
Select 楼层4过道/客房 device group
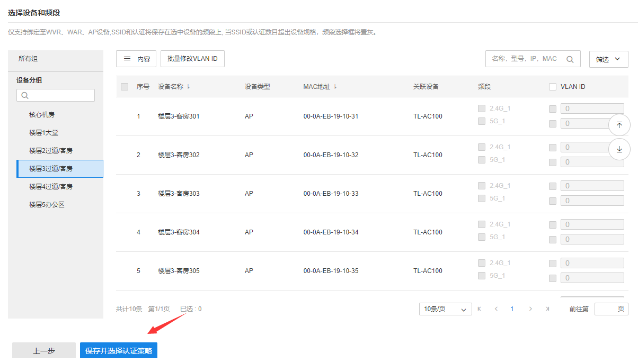point(51,187)
